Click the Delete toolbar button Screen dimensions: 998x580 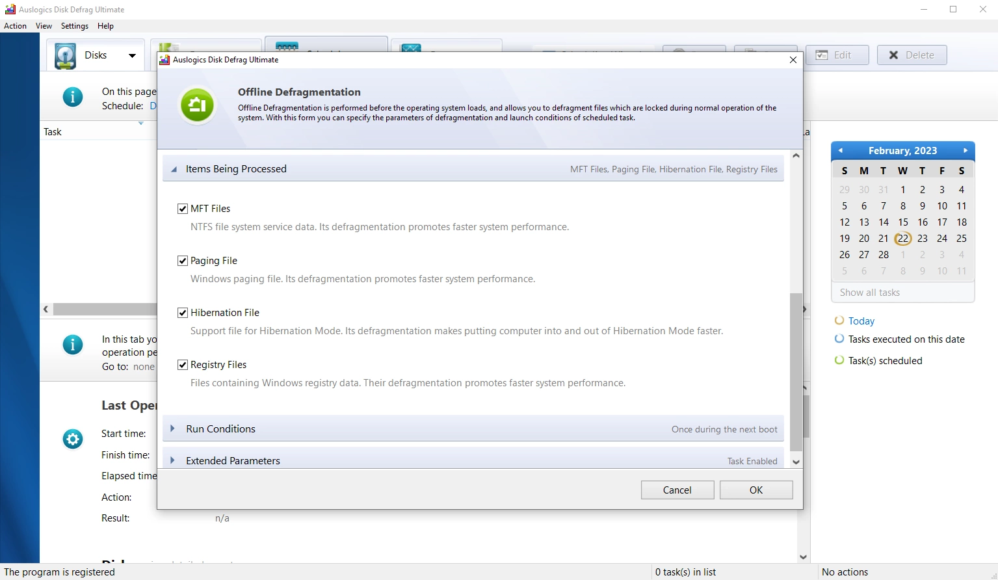pos(912,55)
